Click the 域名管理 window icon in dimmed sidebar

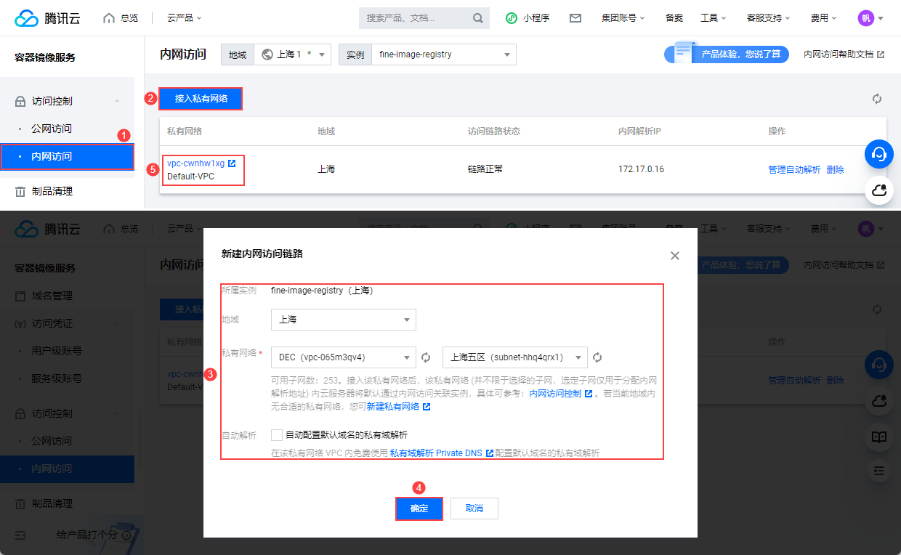(20, 296)
